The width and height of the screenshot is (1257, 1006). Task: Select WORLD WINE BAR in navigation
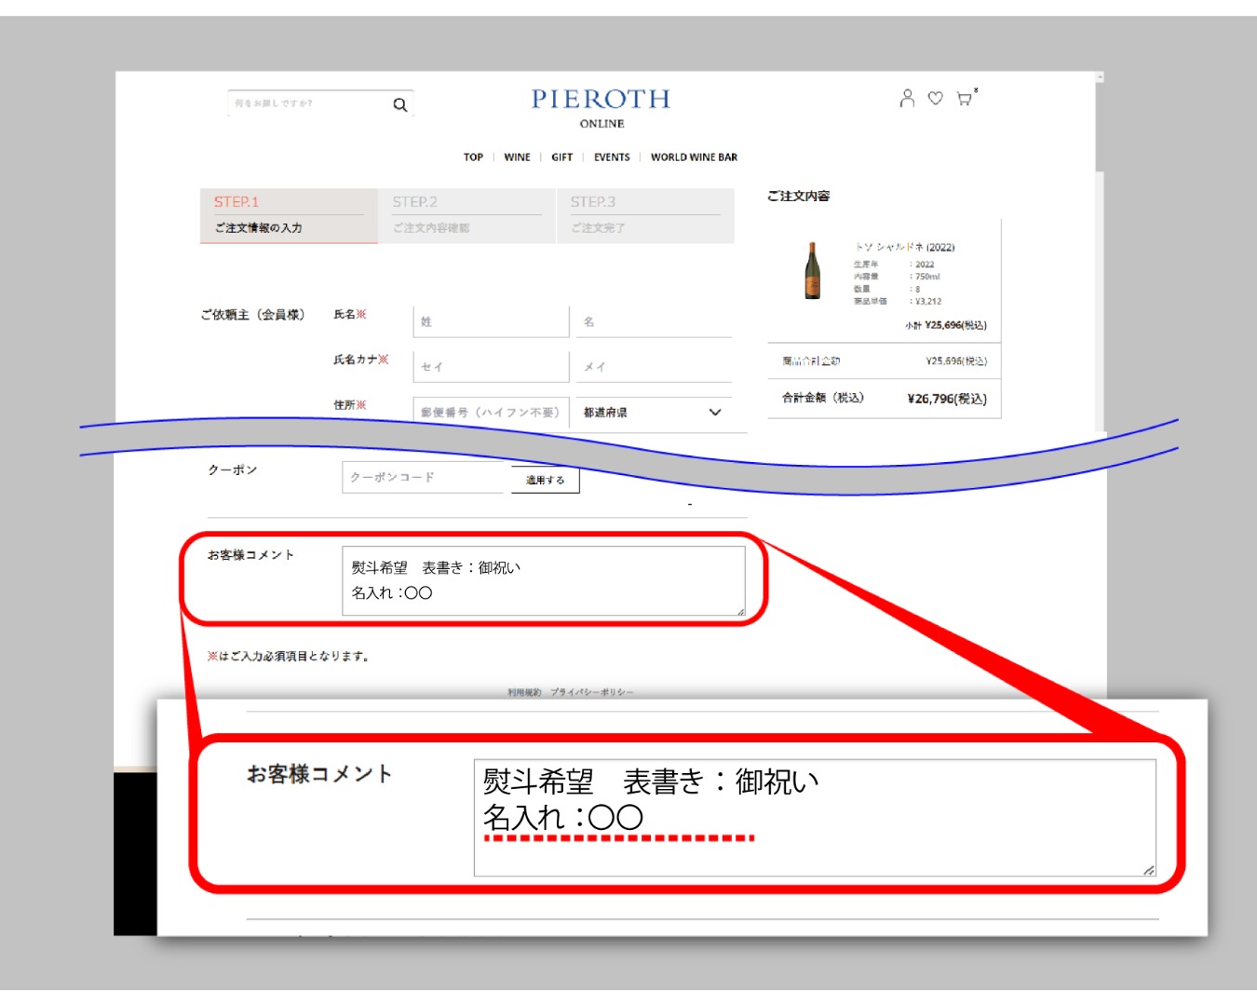point(694,157)
